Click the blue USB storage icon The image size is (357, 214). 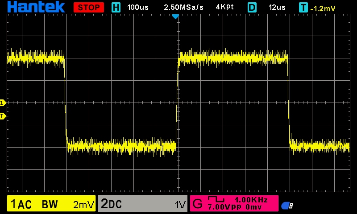287,206
